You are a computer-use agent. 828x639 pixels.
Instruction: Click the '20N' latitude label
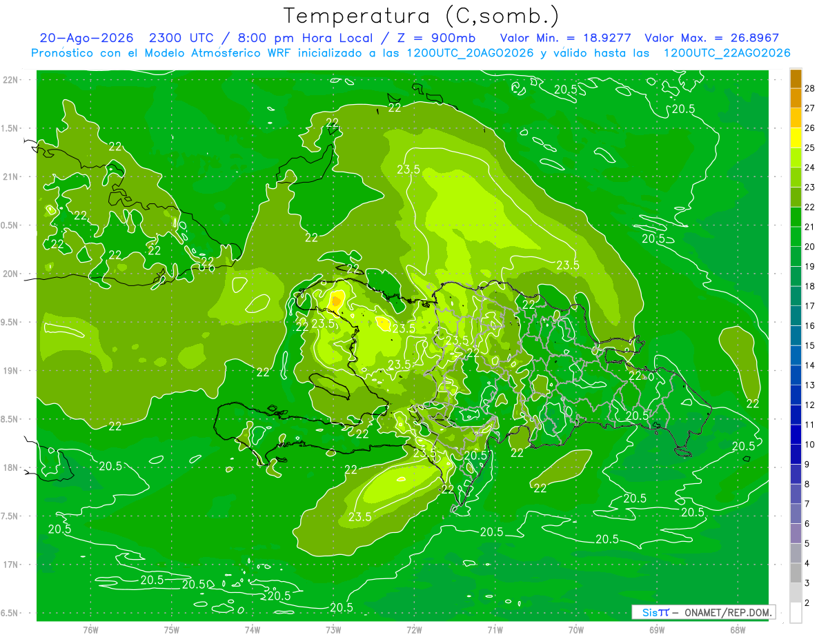click(12, 274)
